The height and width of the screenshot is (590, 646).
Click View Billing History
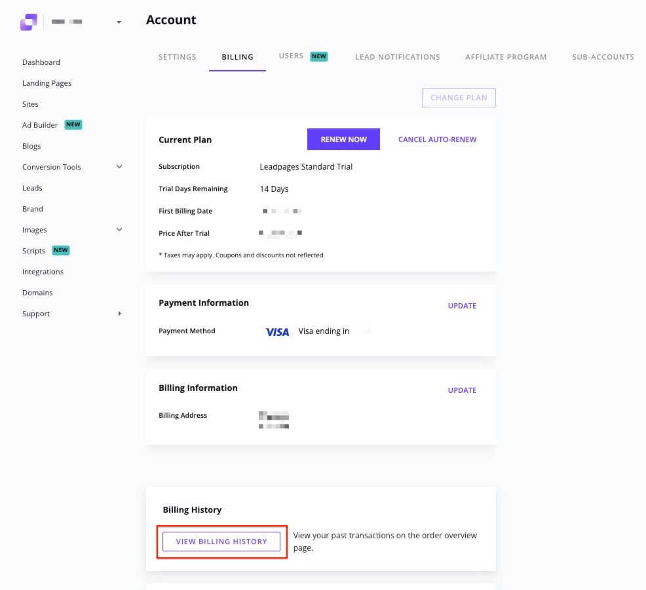221,542
